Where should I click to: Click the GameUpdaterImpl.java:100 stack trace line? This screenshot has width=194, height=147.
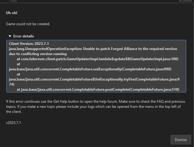click(x=97, y=59)
